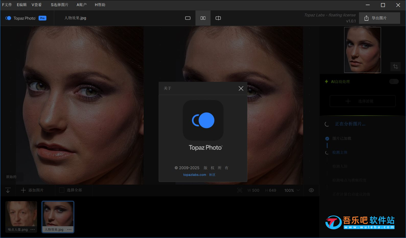406x238 pixels.
Task: Toggle the AI自动处理 switch
Action: 394,82
